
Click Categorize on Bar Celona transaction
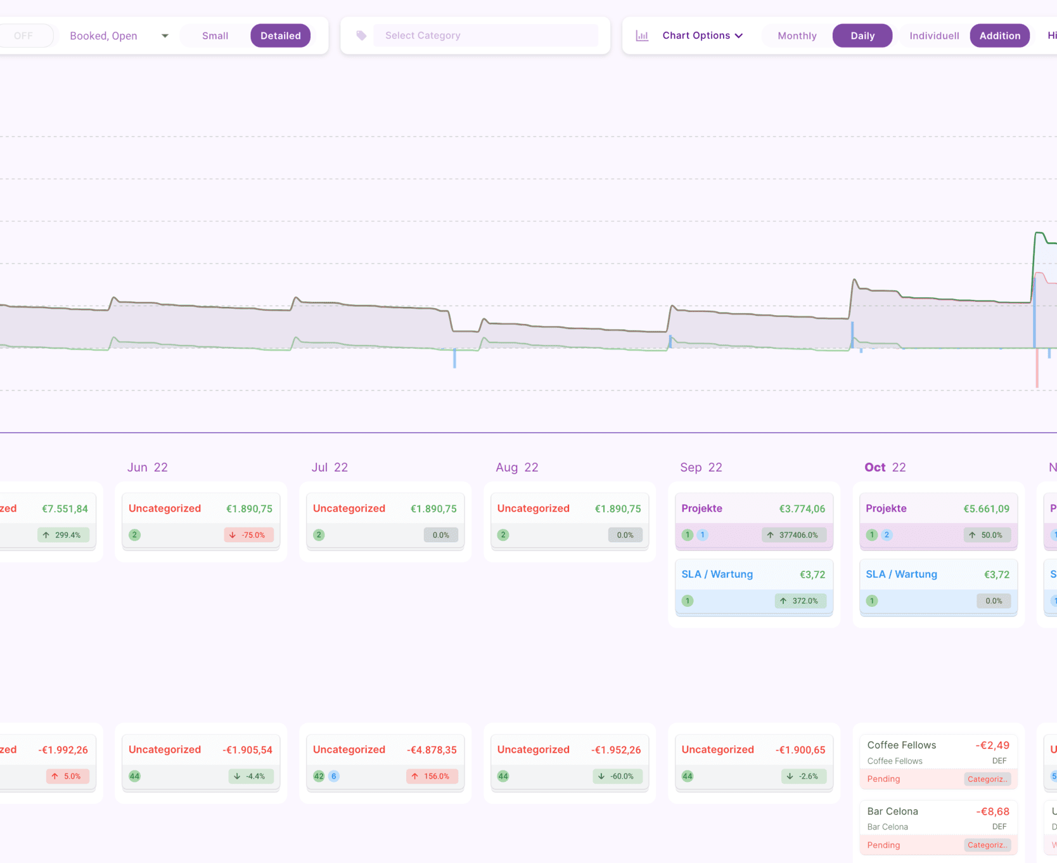coord(987,845)
